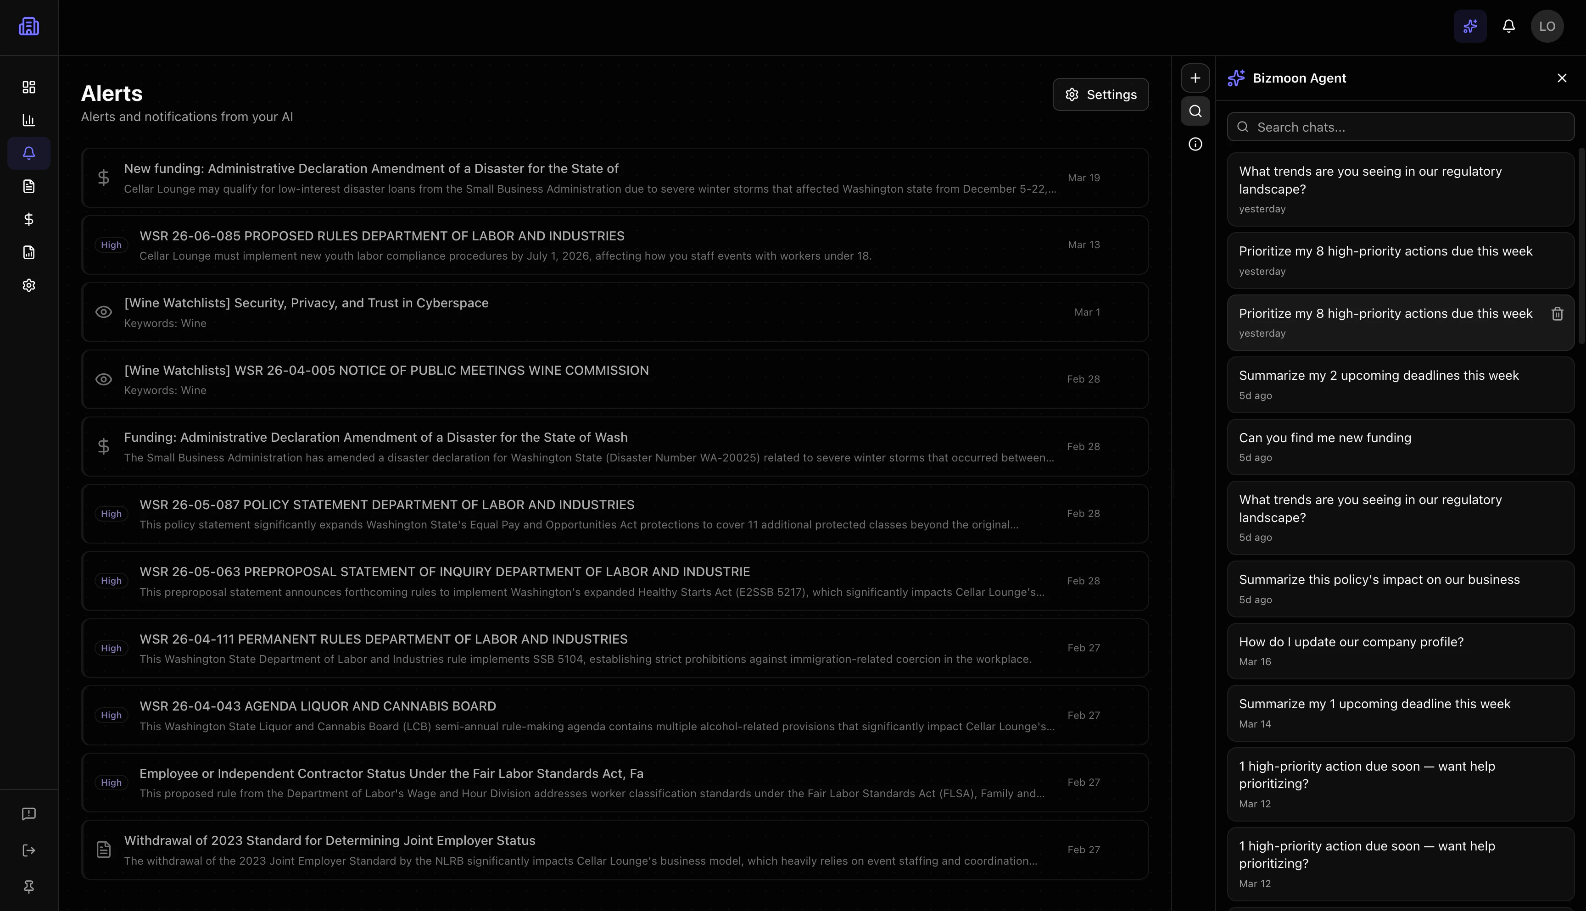Viewport: 1586px width, 911px height.
Task: Toggle the sidebar pin icon
Action: (x=29, y=887)
